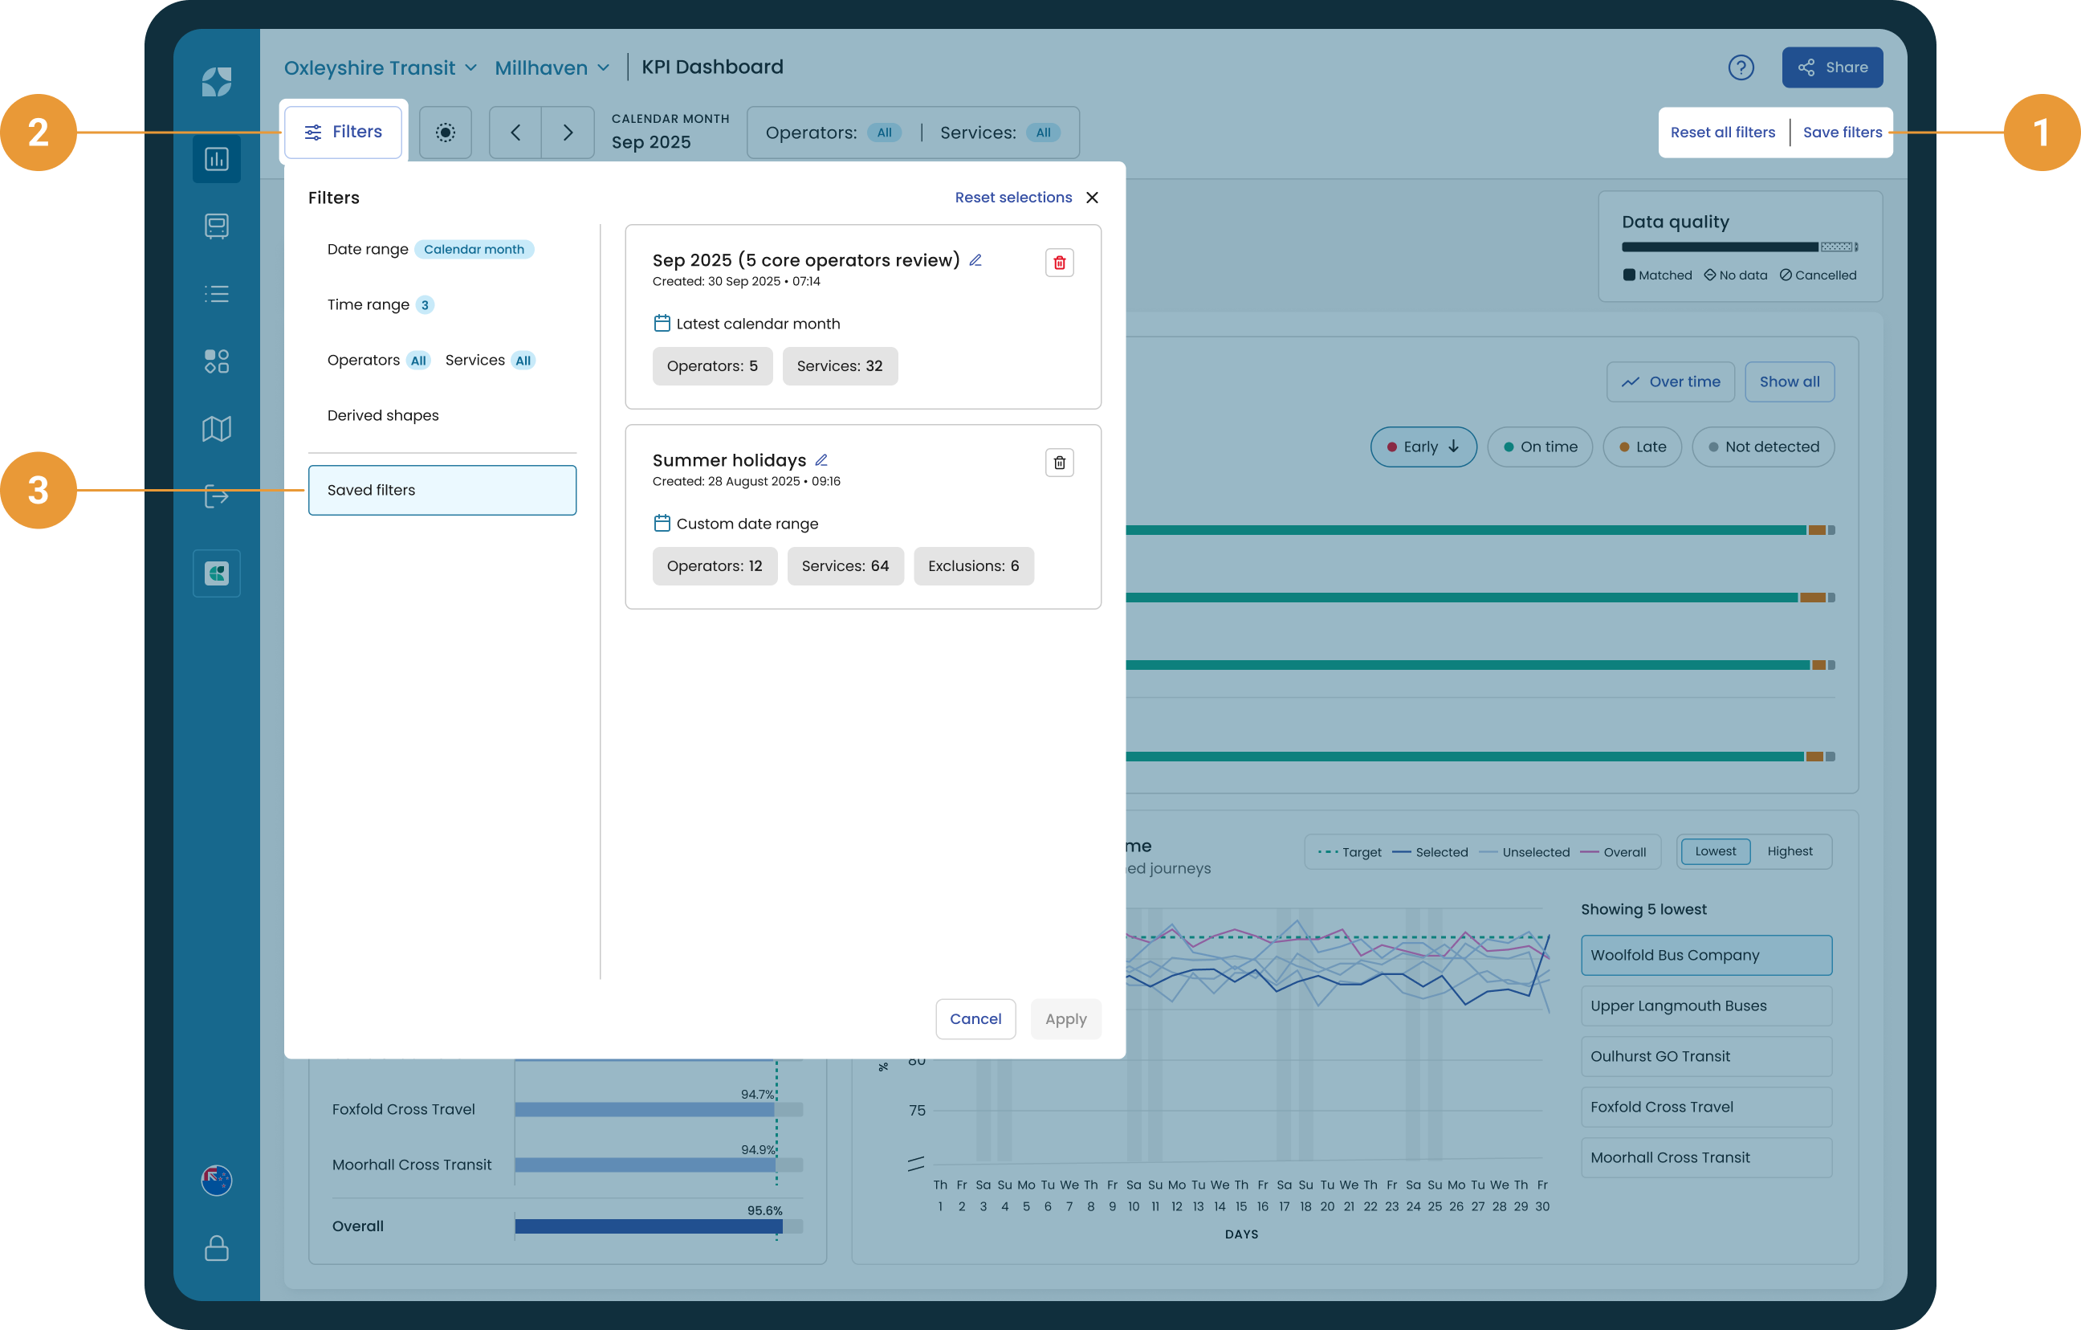Select the Saved filters section
Viewport: 2081px width, 1330px height.
click(x=442, y=491)
